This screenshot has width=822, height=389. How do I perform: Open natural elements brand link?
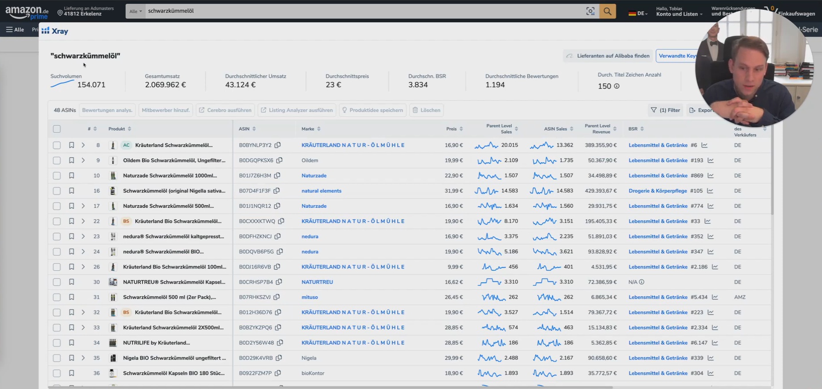pyautogui.click(x=321, y=191)
